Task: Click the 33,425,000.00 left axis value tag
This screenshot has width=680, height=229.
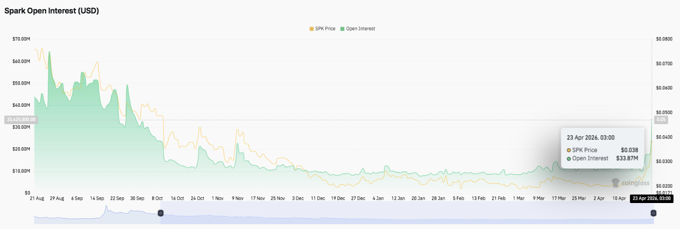Action: (x=20, y=119)
